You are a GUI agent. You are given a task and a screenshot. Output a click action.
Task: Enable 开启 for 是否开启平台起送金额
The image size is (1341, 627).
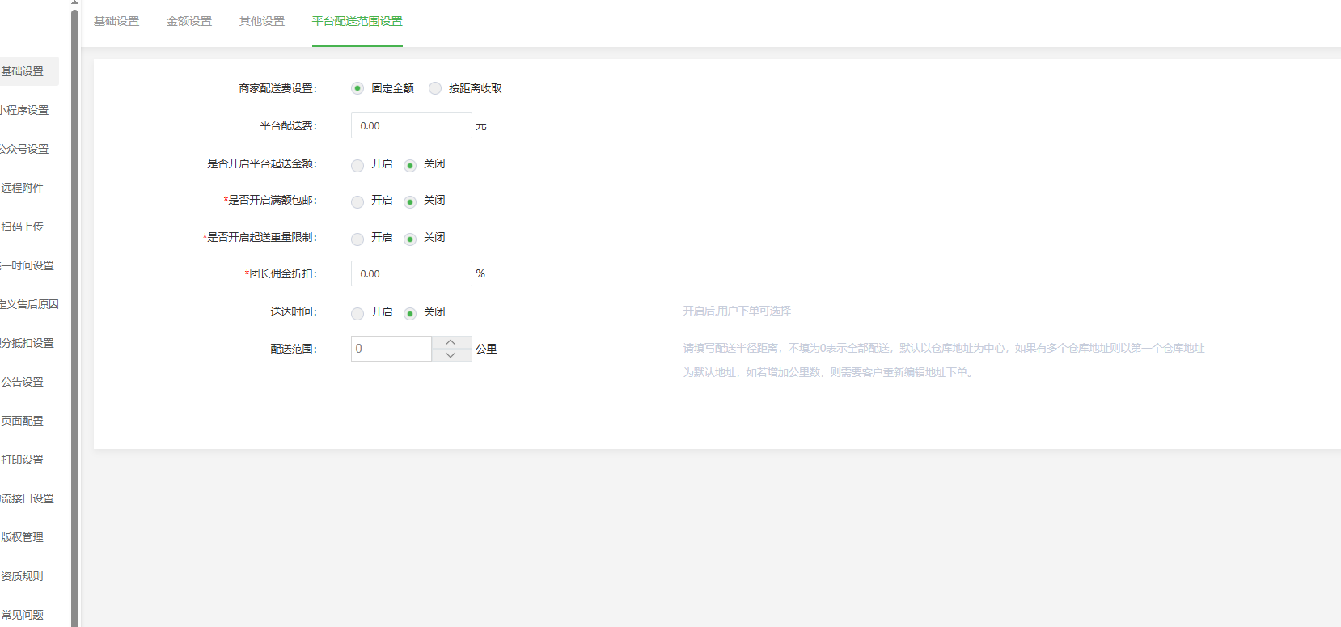[357, 165]
